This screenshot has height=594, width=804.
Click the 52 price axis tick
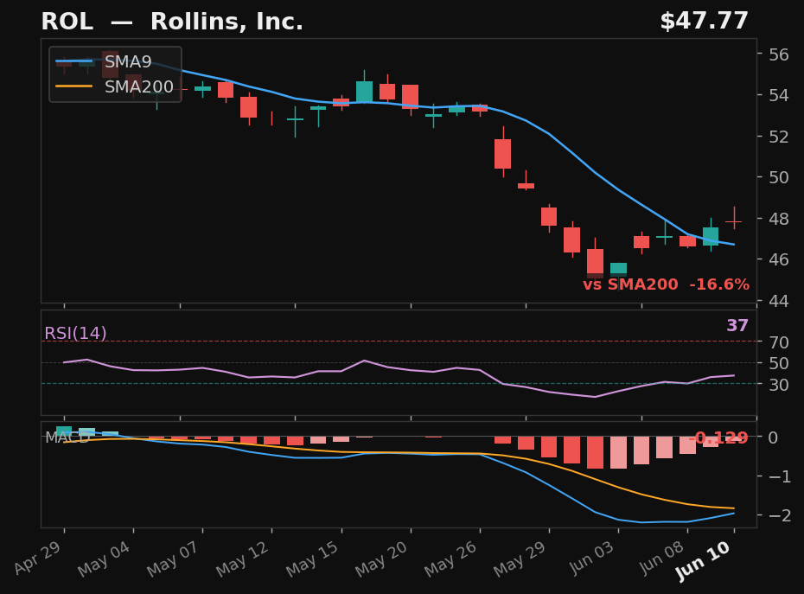(x=779, y=137)
